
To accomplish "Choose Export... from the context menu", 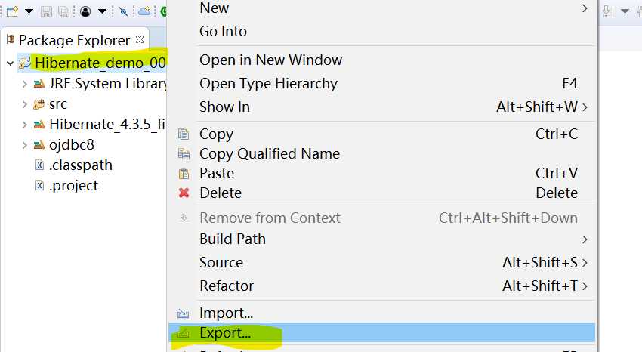I will [x=225, y=332].
